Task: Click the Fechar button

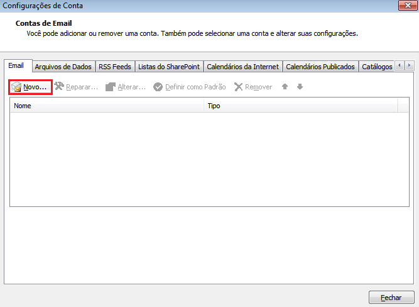Action: 391,298
